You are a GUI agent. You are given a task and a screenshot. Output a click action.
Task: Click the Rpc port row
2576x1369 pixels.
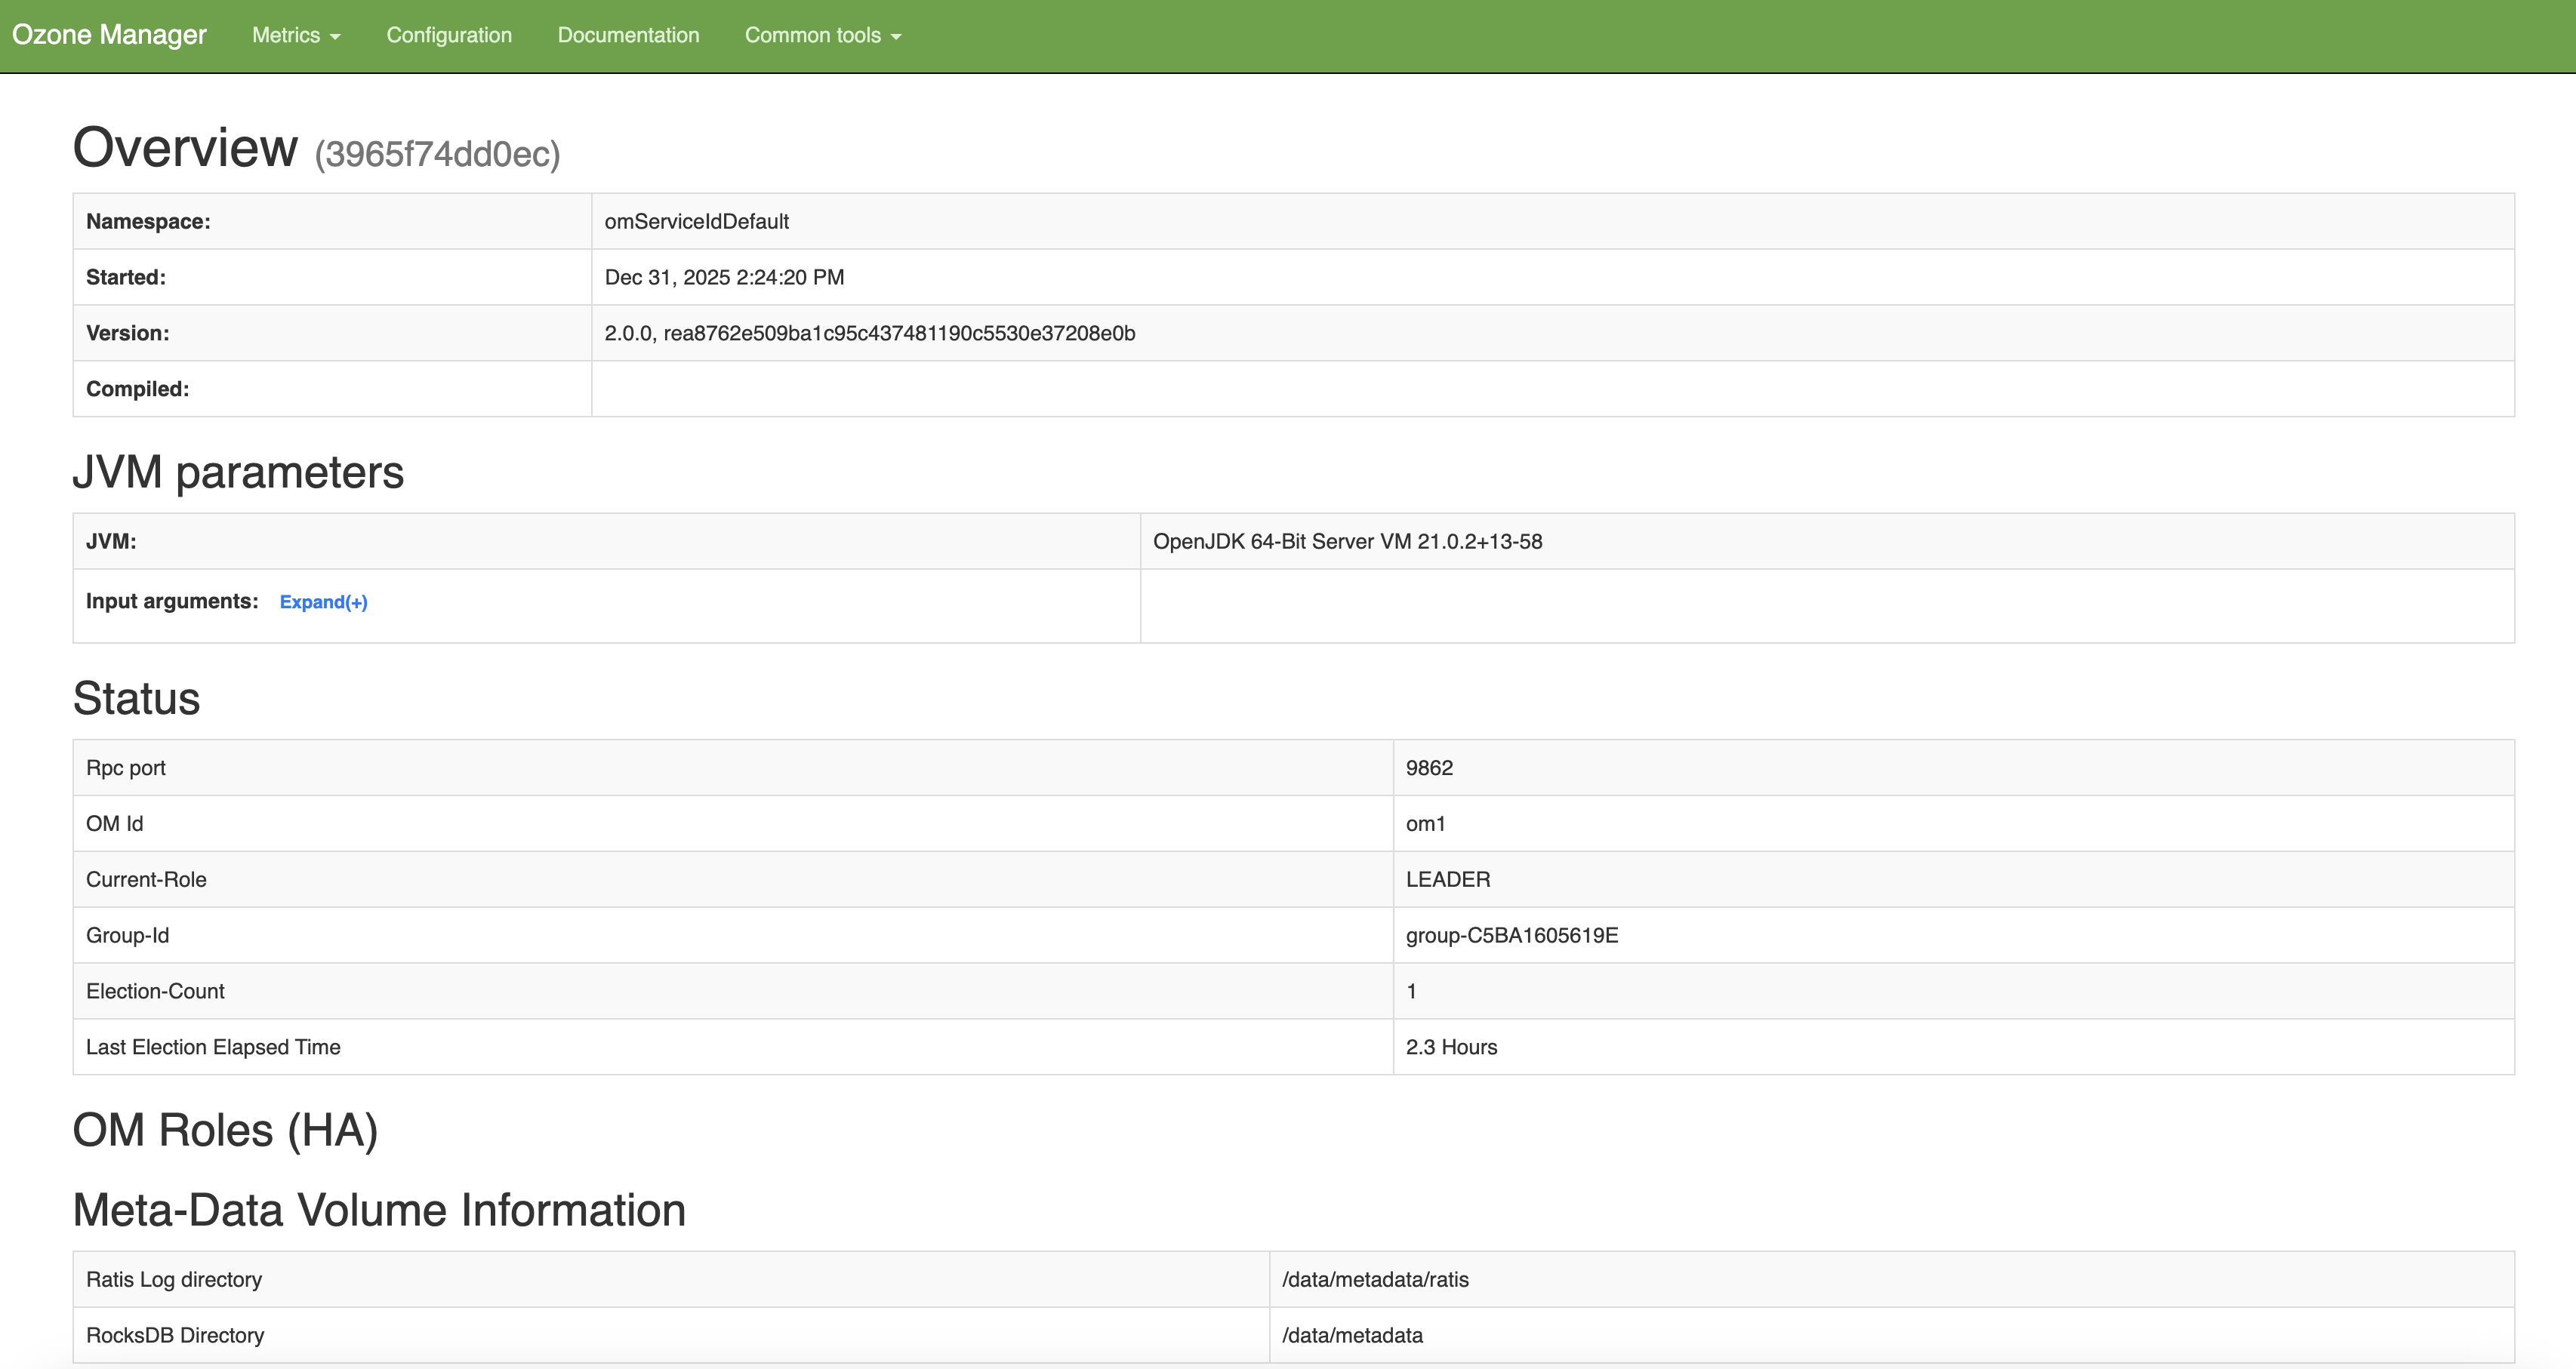127,768
